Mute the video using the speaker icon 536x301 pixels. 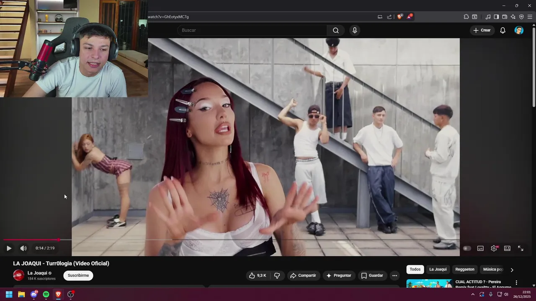[x=23, y=248]
